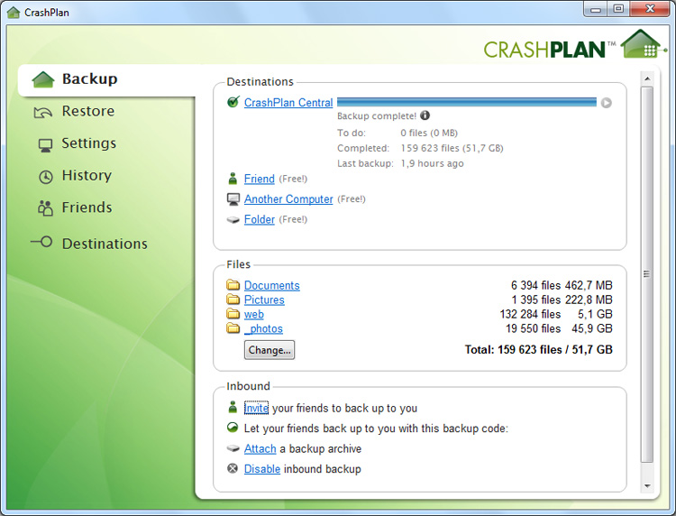Click the connector icon beside Destinations
Viewport: 676px width, 516px height.
click(41, 242)
